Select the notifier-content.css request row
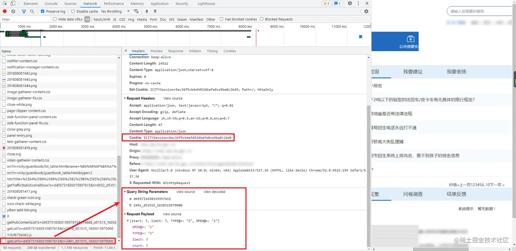Viewport: 516px width, 251px height. (x=58, y=61)
